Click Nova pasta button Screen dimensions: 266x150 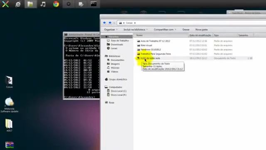click(x=201, y=30)
